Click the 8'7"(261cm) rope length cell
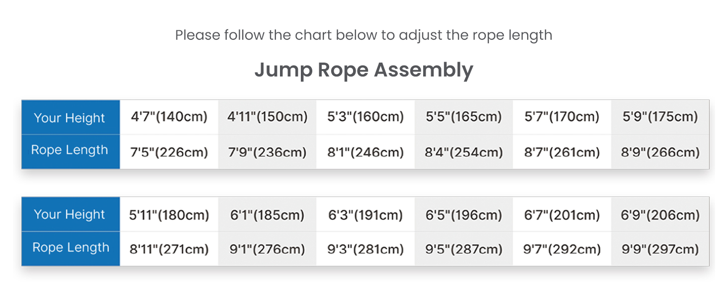728x298 pixels. [562, 152]
